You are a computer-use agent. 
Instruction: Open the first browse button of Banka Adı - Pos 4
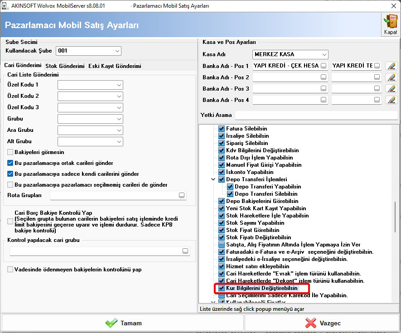324,100
